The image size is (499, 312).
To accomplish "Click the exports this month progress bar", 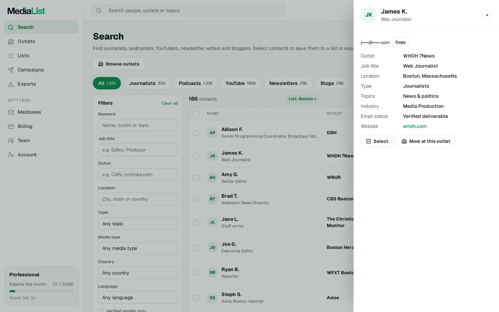I will (x=41, y=291).
